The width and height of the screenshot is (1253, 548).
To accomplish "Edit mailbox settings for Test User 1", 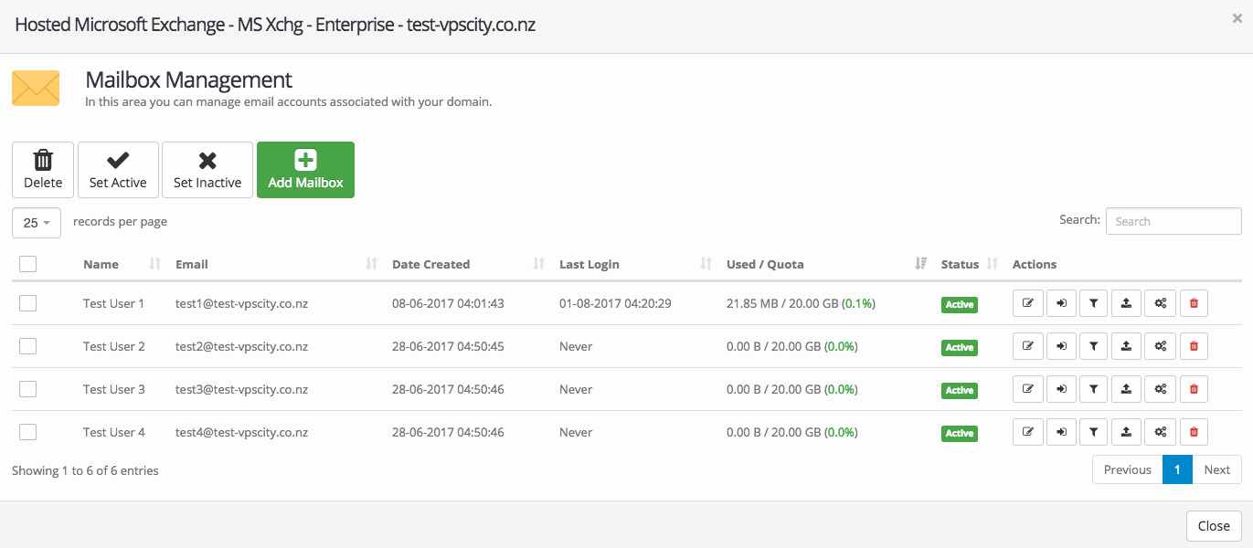I will pyautogui.click(x=1027, y=302).
